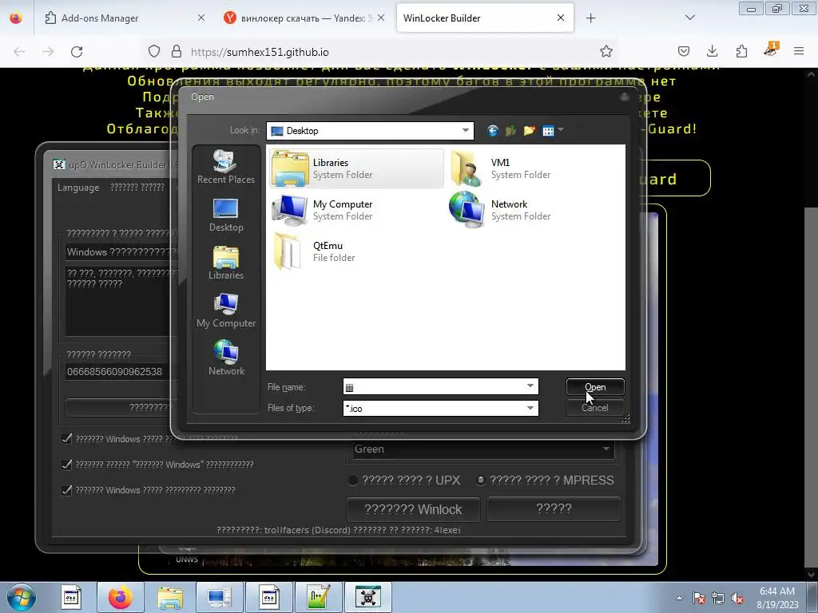The image size is (818, 613).
Task: Open the View Menu icon in Open dialog
Action: (548, 130)
